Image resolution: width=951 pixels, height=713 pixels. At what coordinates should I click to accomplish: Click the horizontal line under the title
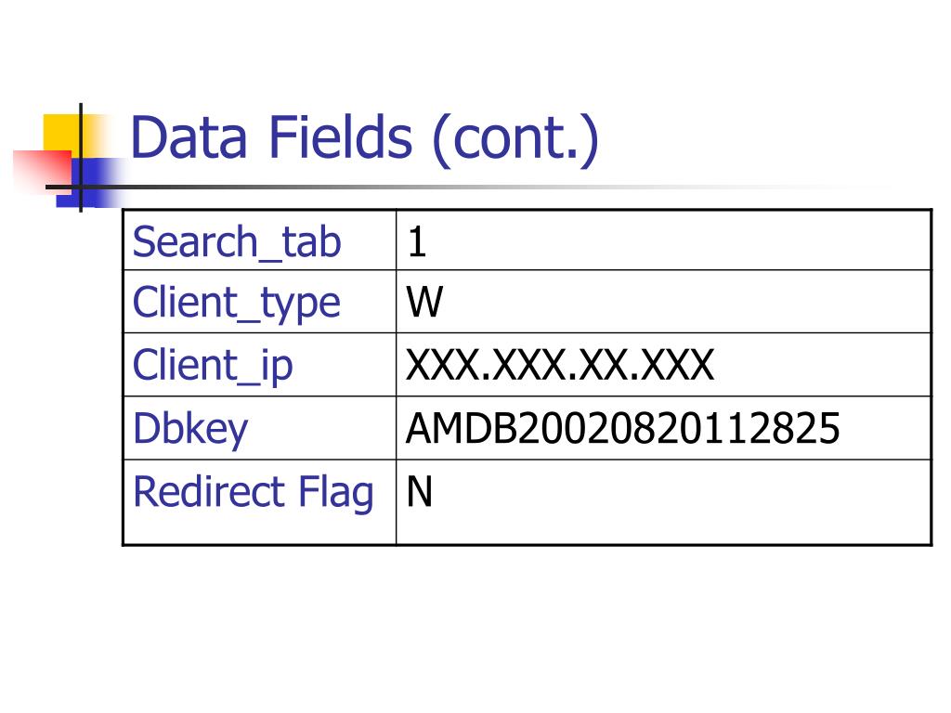click(x=424, y=188)
